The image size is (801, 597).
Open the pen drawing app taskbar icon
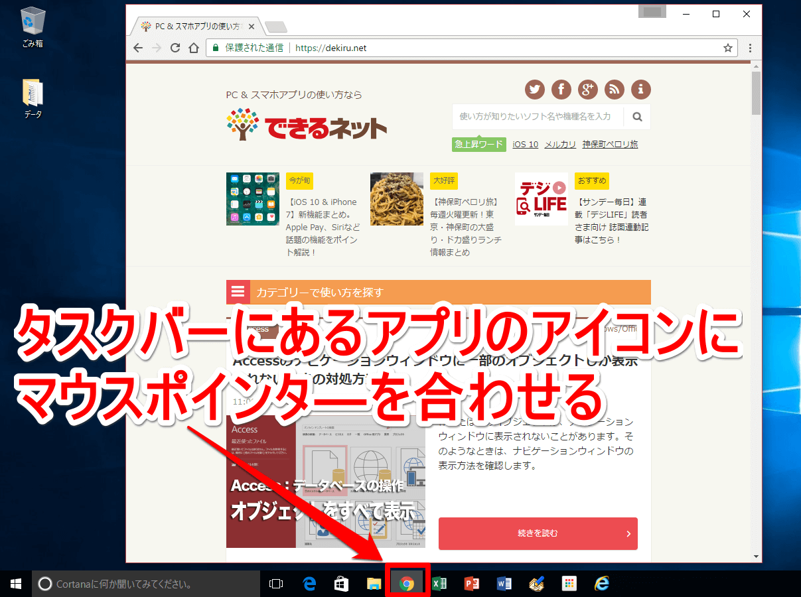537,584
